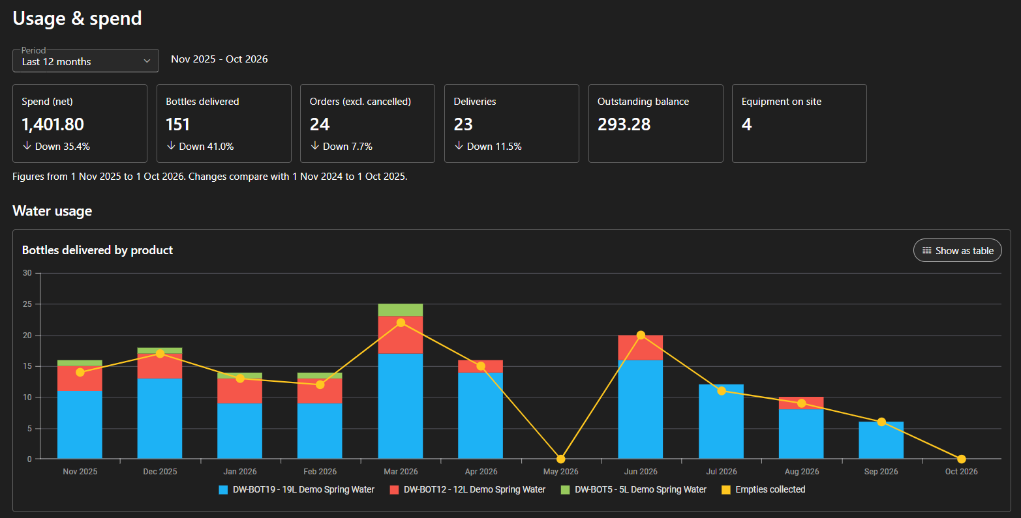
Task: Click the Show as table button
Action: point(957,250)
